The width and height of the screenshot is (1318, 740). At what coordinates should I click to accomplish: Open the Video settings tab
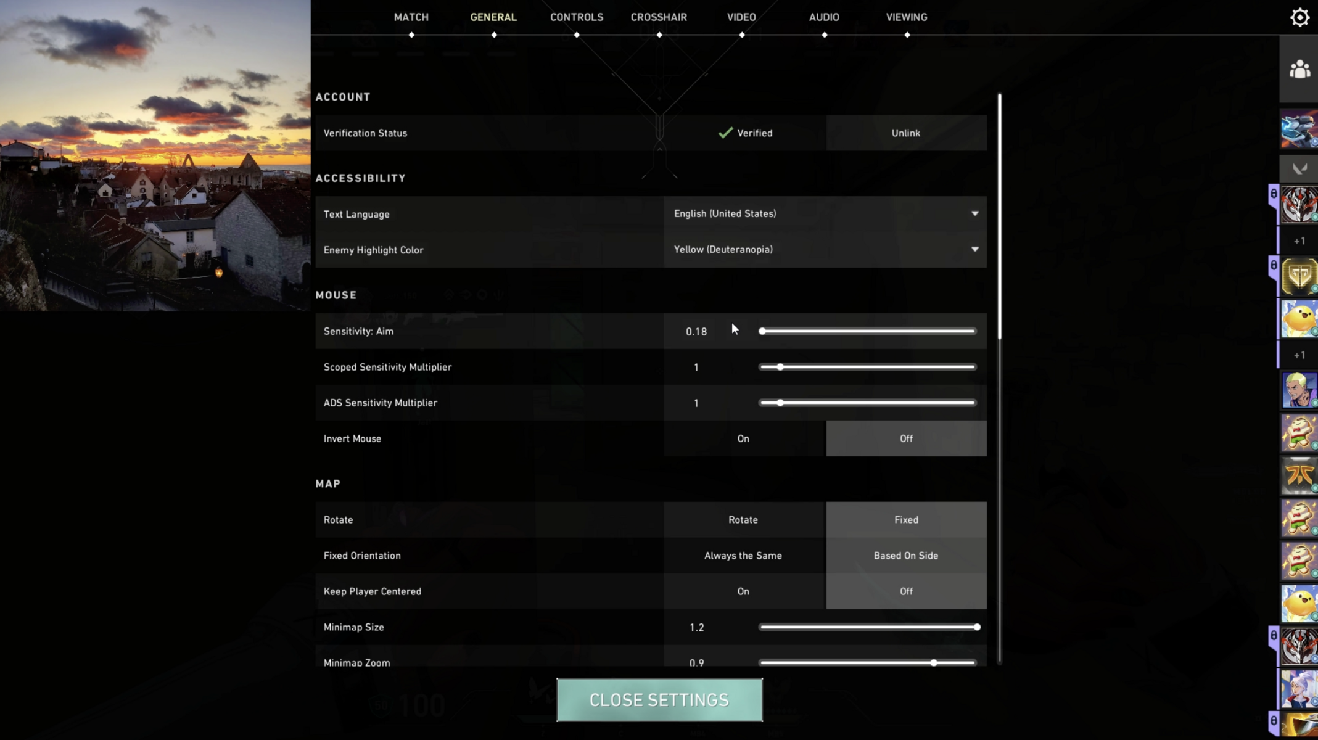pos(741,17)
